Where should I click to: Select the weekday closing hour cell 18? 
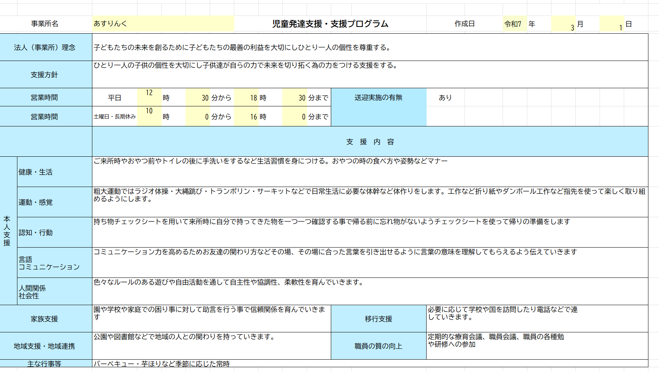click(x=246, y=98)
